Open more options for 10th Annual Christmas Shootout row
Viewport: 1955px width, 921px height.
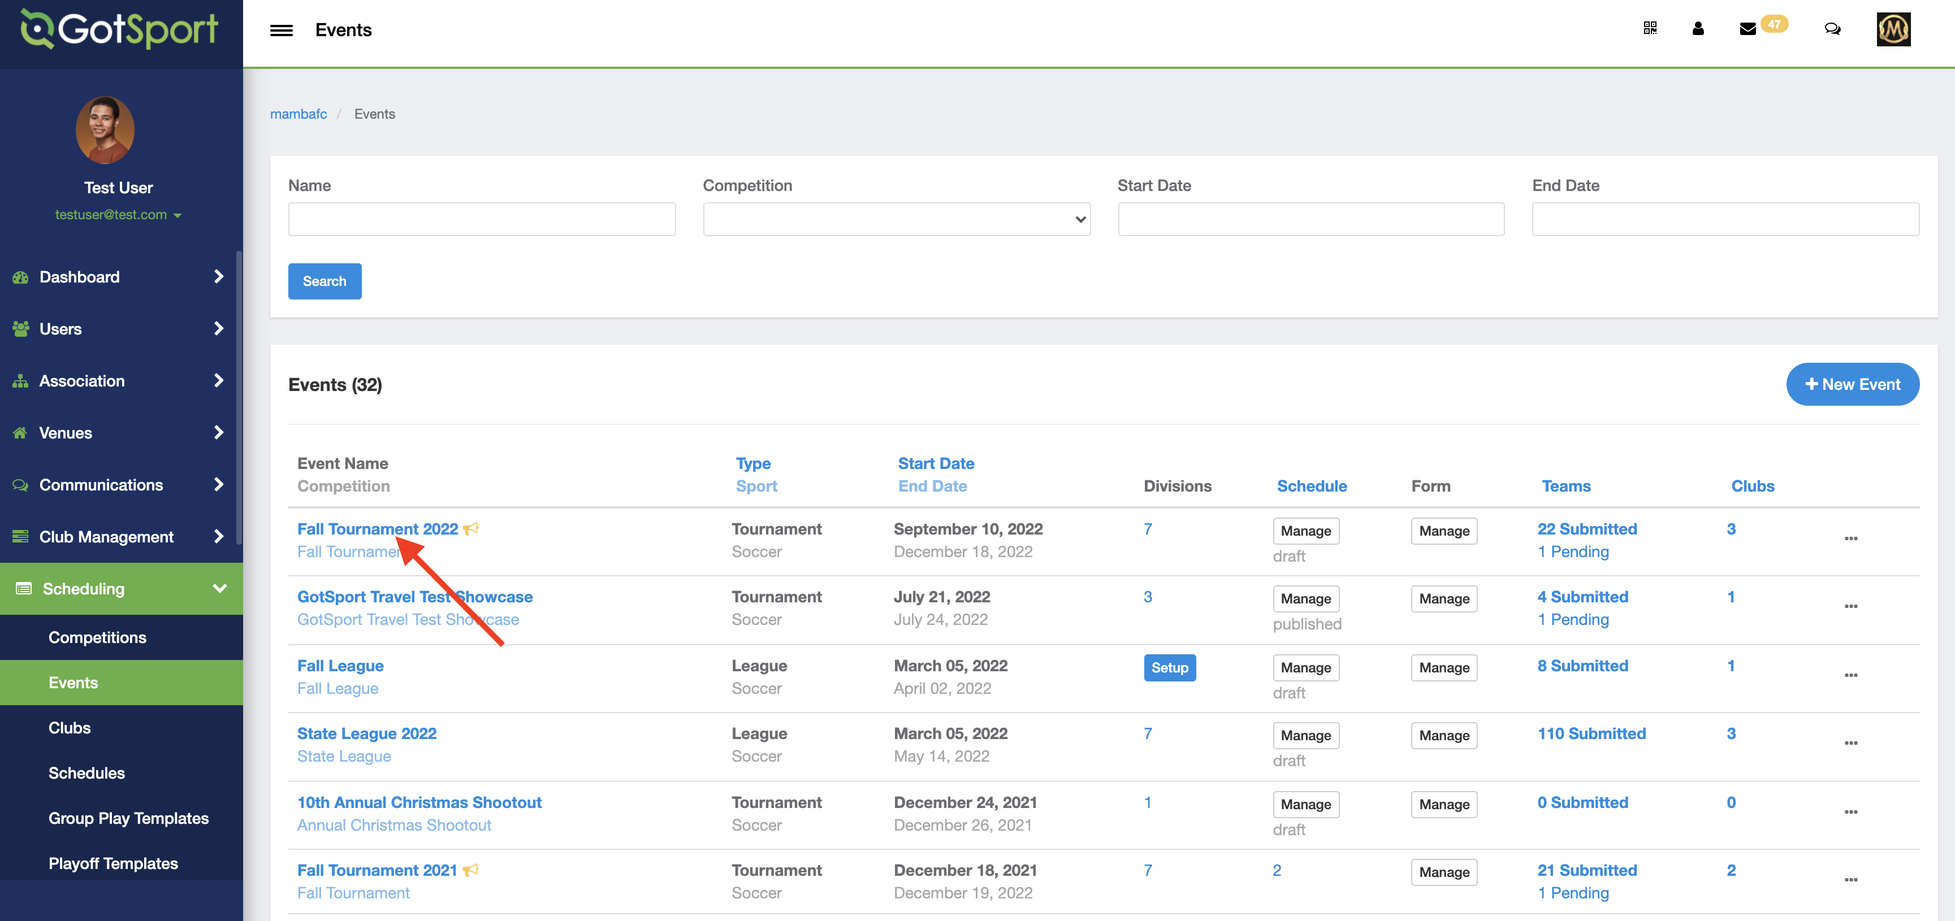tap(1851, 813)
